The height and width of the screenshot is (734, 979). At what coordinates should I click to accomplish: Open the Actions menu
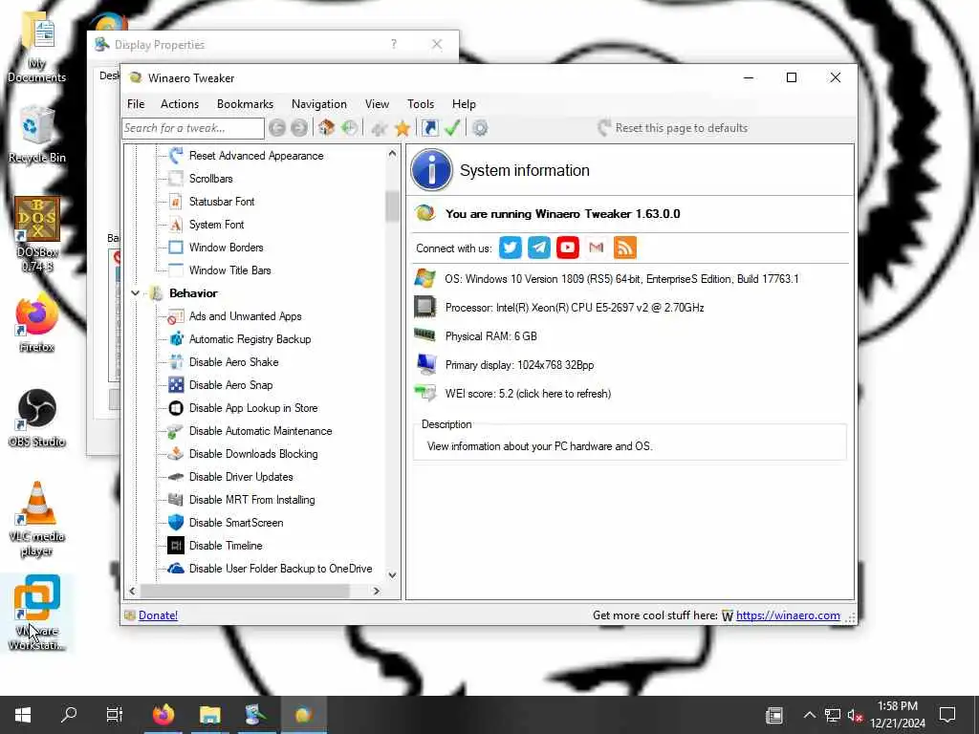click(x=179, y=104)
